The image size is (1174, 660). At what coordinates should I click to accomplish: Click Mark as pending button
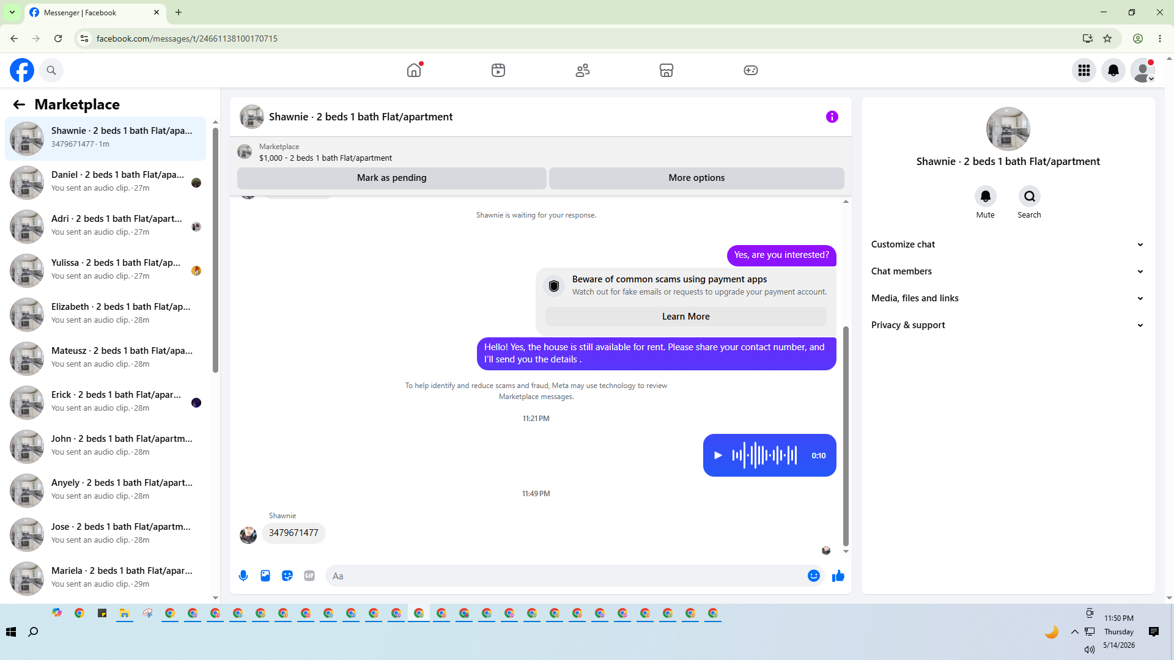[392, 178]
